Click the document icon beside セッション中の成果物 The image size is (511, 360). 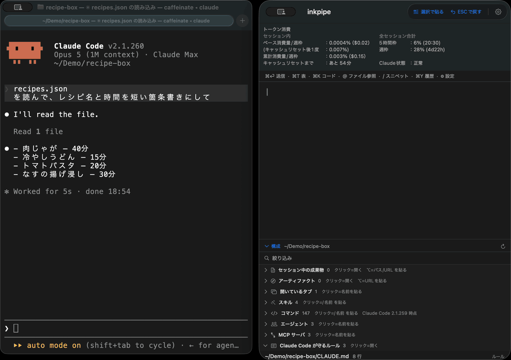(x=273, y=270)
